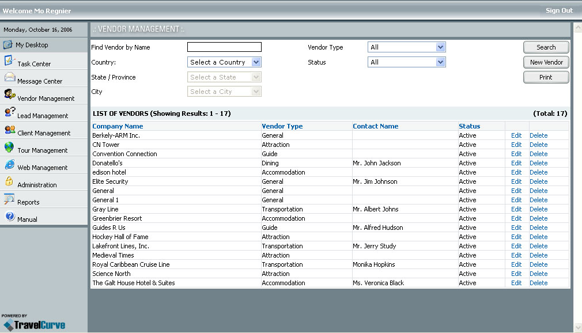Click the Vendor Management icon in sidebar
The width and height of the screenshot is (582, 333).
pos(10,94)
